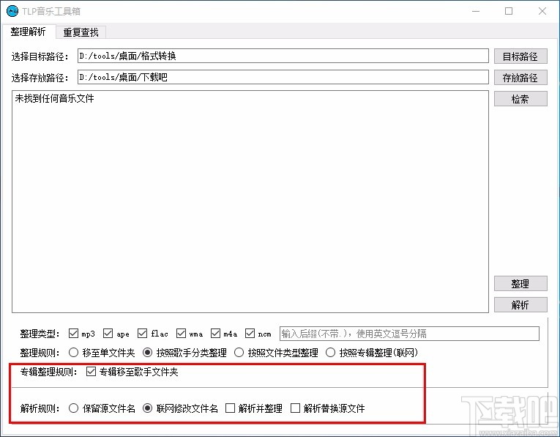Close the TLP音乐工具箱 window
The height and width of the screenshot is (437, 560).
coord(542,11)
